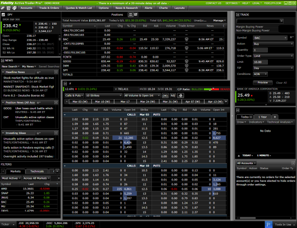Collapse the Investing Ideas section
Viewport: 297px width, 228px height.
click(3, 133)
